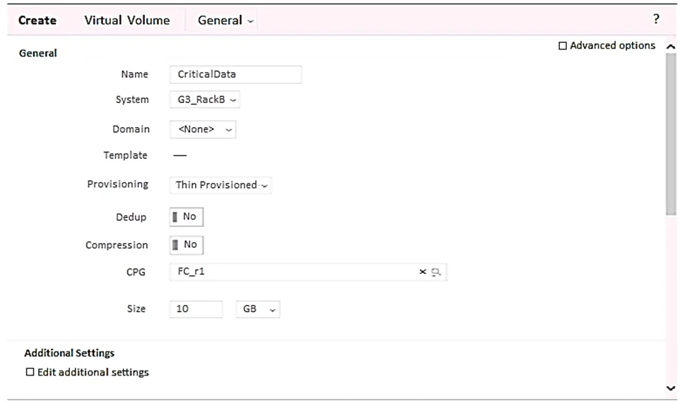Open the System dropdown G3_RackB
Viewport: 680px width, 401px height.
[x=205, y=100]
